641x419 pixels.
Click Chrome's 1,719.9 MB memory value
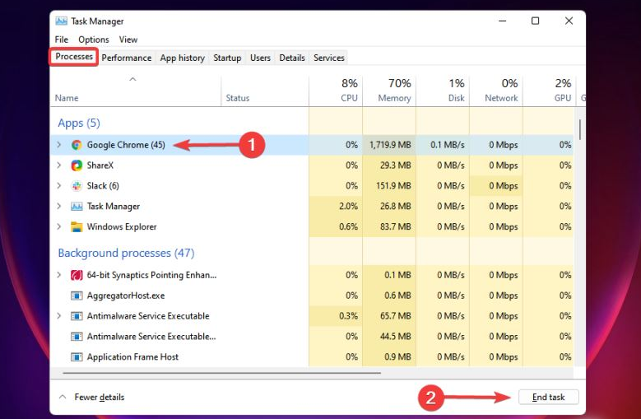(390, 145)
